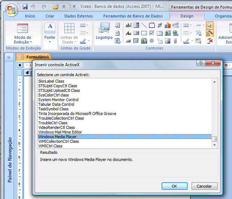
Task: Insert date and time control
Action: (117, 41)
